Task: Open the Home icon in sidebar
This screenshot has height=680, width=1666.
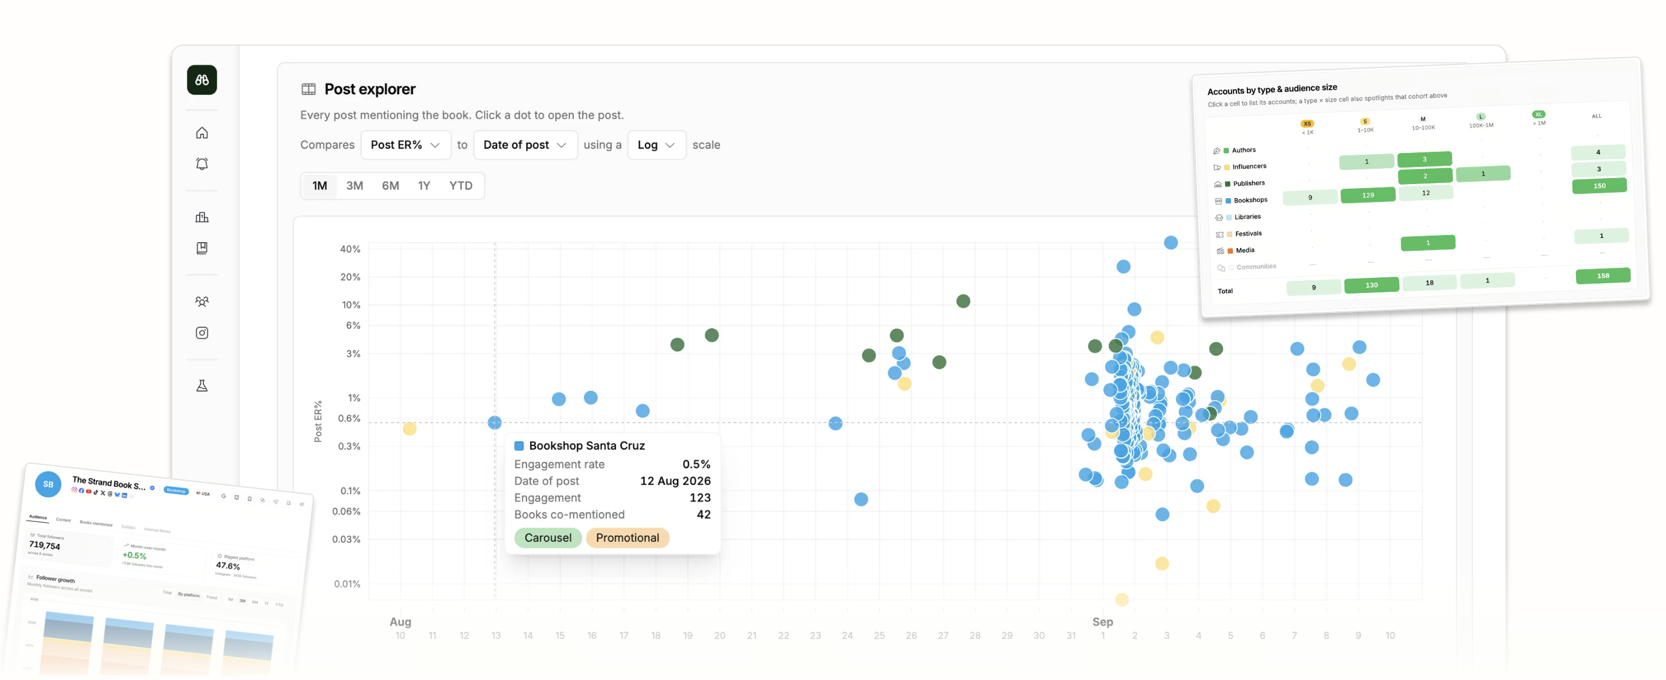Action: coord(202,132)
